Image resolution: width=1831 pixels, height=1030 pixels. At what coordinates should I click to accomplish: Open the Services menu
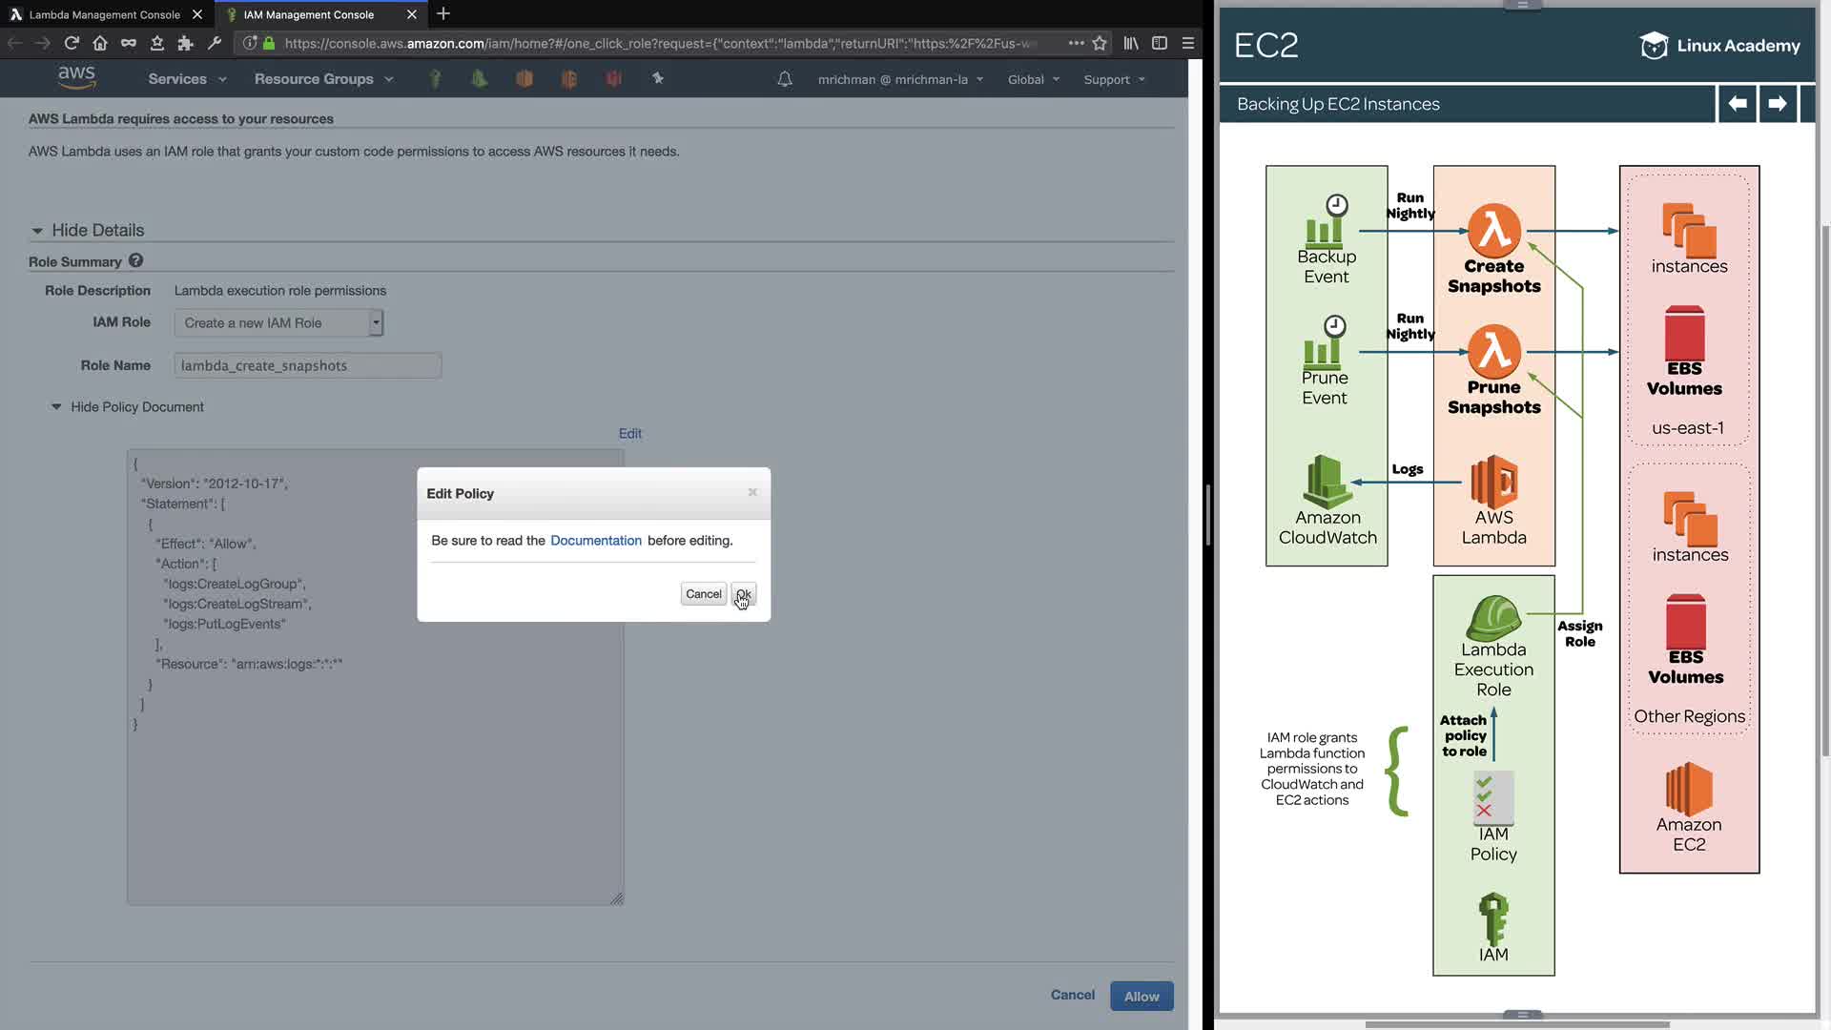pyautogui.click(x=187, y=79)
